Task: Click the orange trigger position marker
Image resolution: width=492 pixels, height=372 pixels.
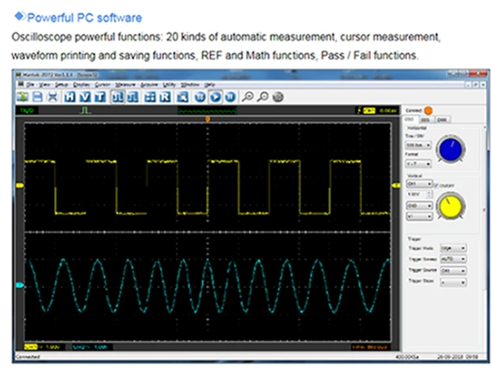Action: point(208,119)
